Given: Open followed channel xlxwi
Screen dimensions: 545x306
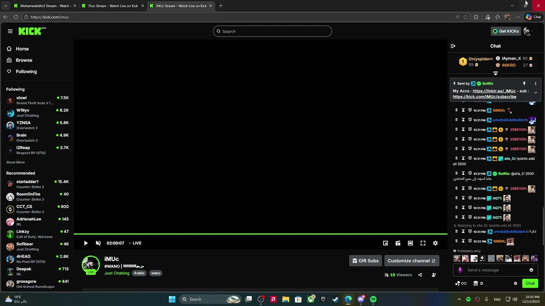Looking at the screenshot, I should point(37,100).
